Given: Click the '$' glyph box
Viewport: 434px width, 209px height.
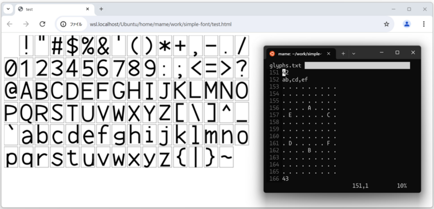Looking at the screenshot, I should [73, 46].
